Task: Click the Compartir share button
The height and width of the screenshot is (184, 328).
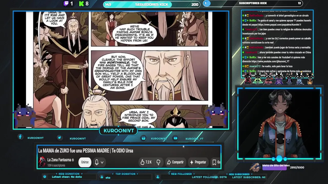Action: 175,162
